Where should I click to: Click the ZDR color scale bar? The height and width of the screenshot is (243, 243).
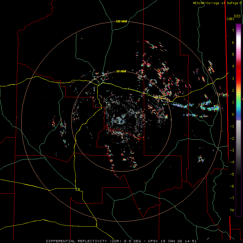click(x=238, y=120)
